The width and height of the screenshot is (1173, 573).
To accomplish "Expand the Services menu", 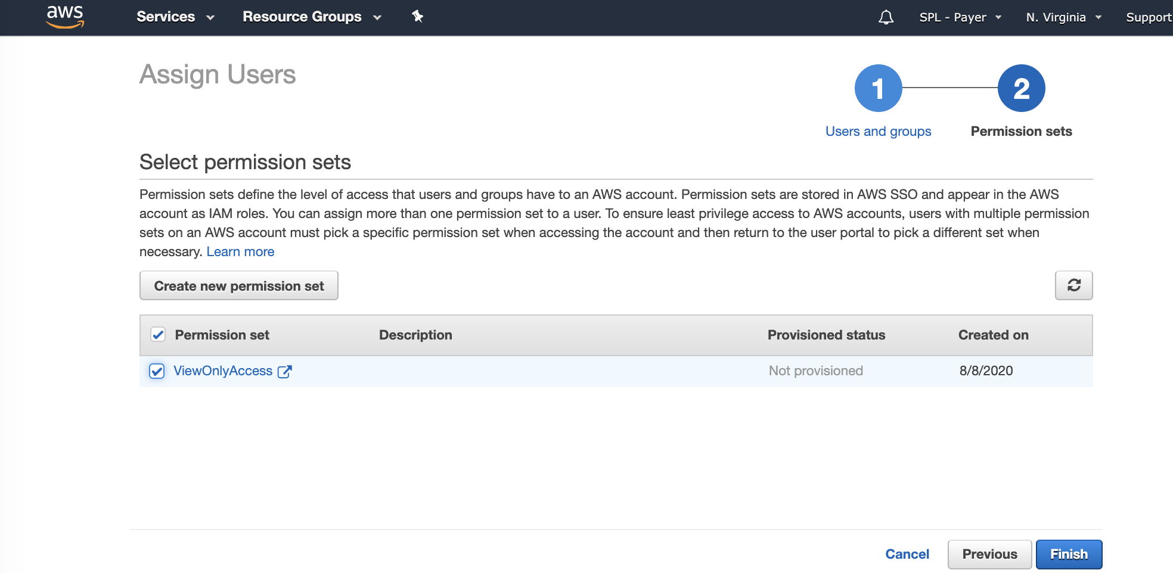I will (x=175, y=17).
